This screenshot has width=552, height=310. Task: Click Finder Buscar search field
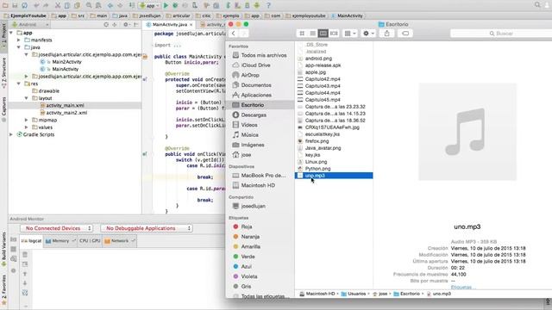coord(501,34)
